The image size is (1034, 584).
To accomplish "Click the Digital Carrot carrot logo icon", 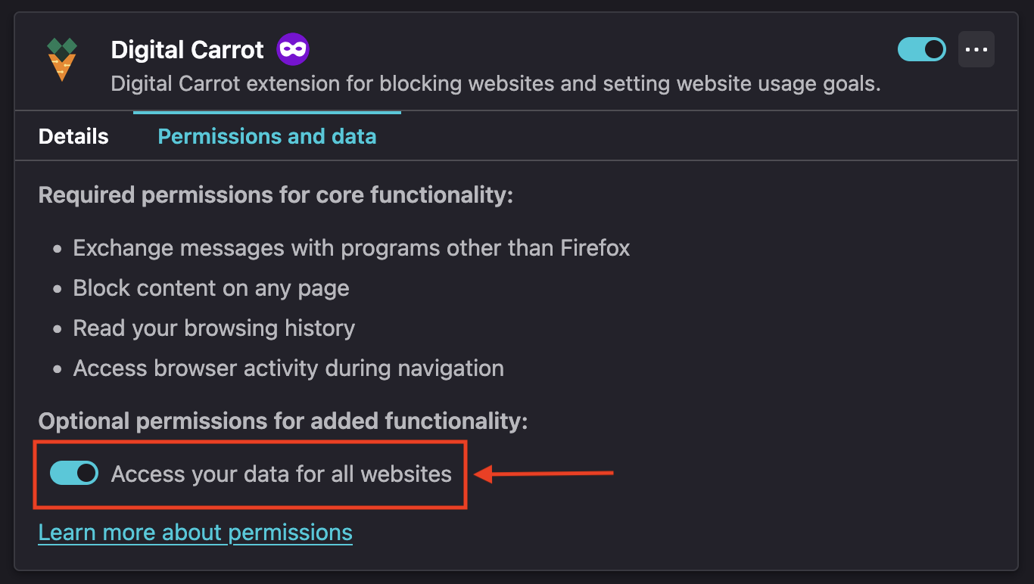I will 61,60.
